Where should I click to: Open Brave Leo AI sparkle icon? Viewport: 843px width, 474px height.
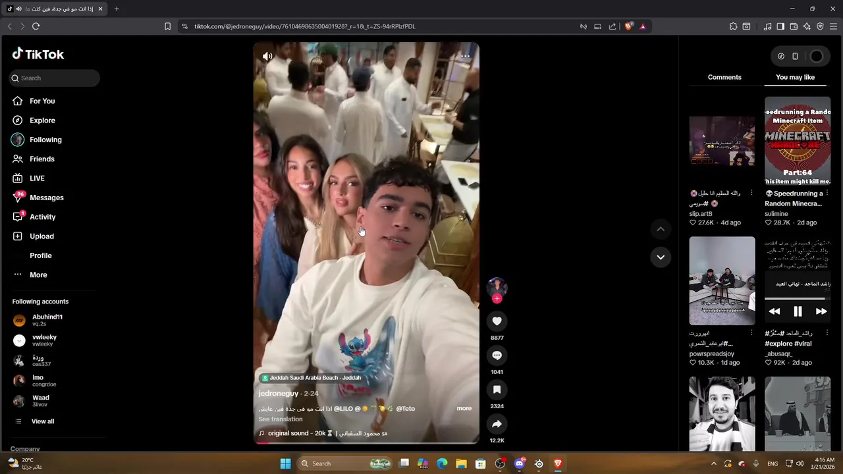point(807,26)
